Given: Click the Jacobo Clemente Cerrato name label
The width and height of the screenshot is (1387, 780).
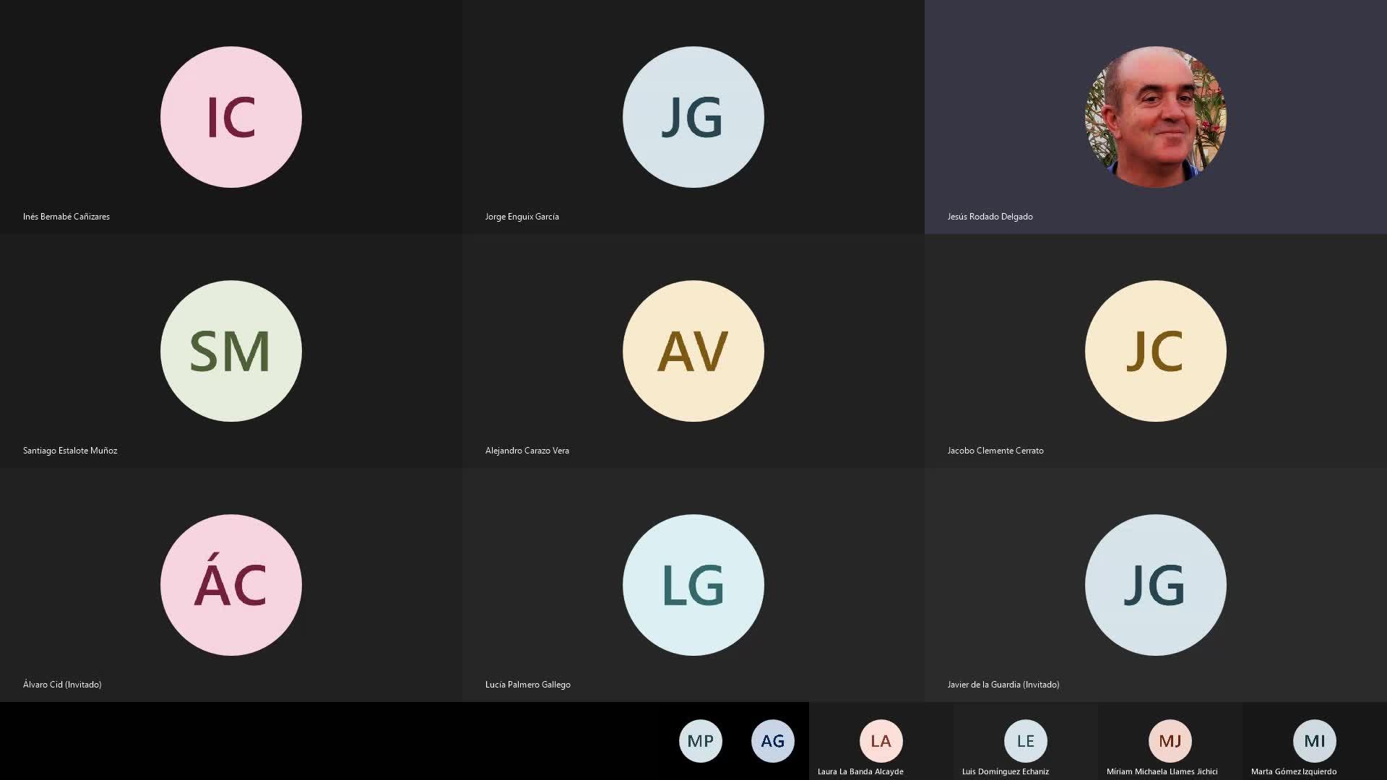Looking at the screenshot, I should [995, 451].
